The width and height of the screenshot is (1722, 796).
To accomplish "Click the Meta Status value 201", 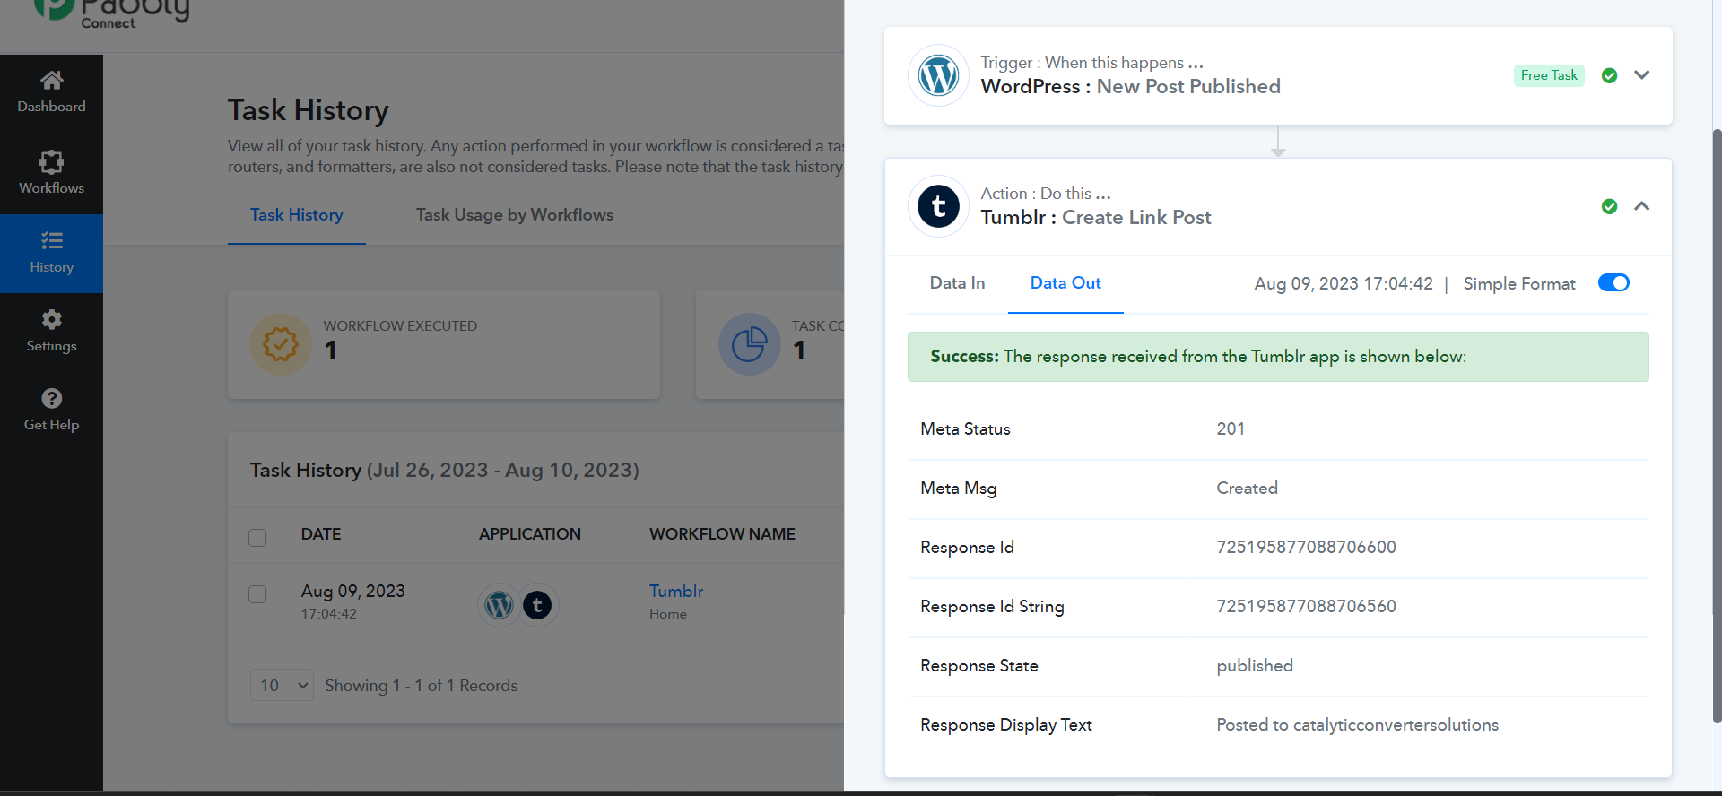I will pyautogui.click(x=1231, y=428).
